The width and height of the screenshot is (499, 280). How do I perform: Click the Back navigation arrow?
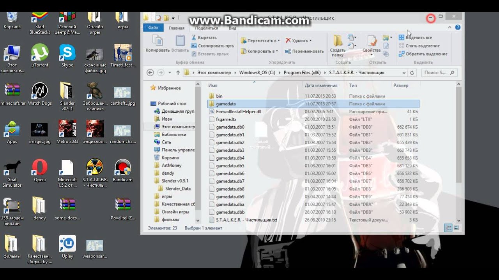(150, 73)
